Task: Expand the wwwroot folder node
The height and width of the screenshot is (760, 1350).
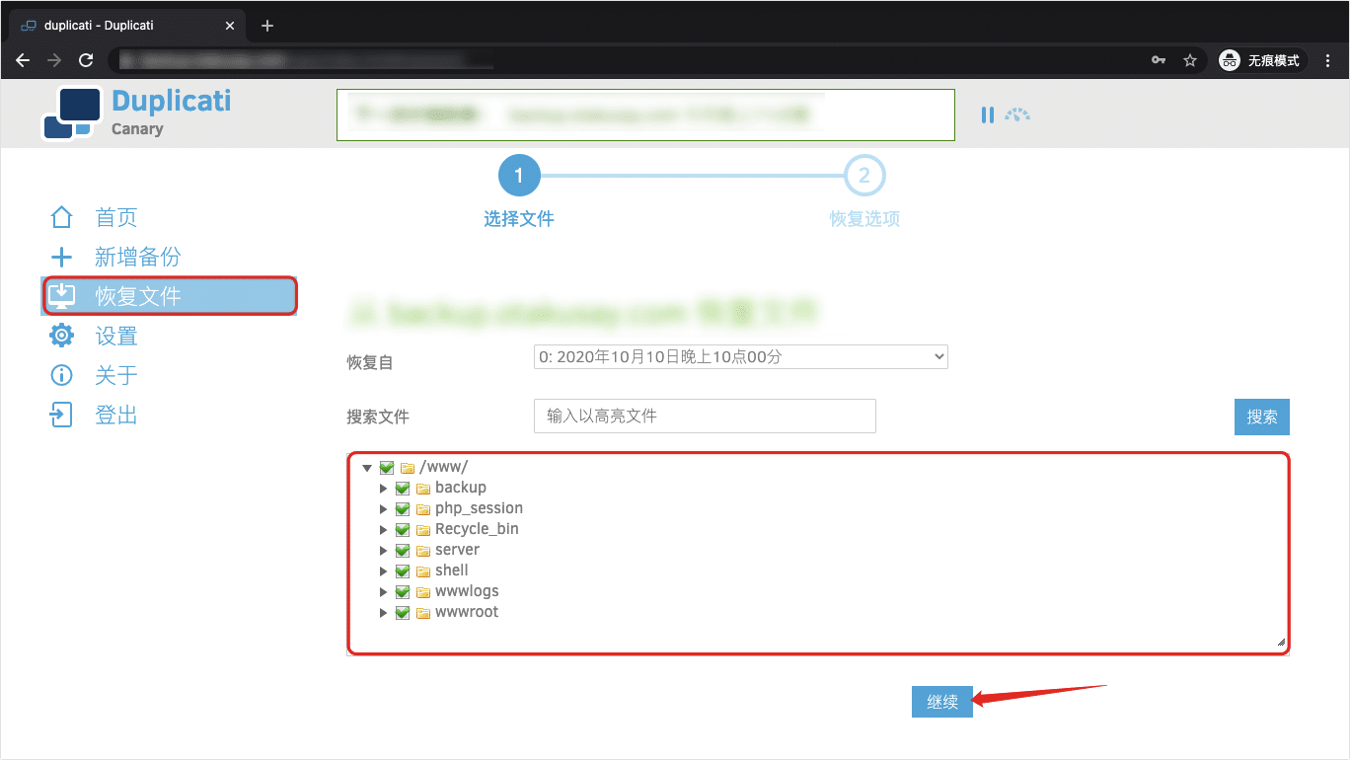Action: 383,612
